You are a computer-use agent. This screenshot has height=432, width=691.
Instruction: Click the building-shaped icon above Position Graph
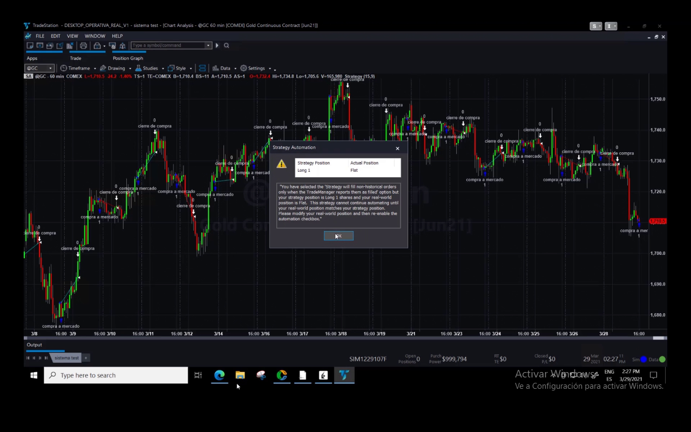pos(123,45)
